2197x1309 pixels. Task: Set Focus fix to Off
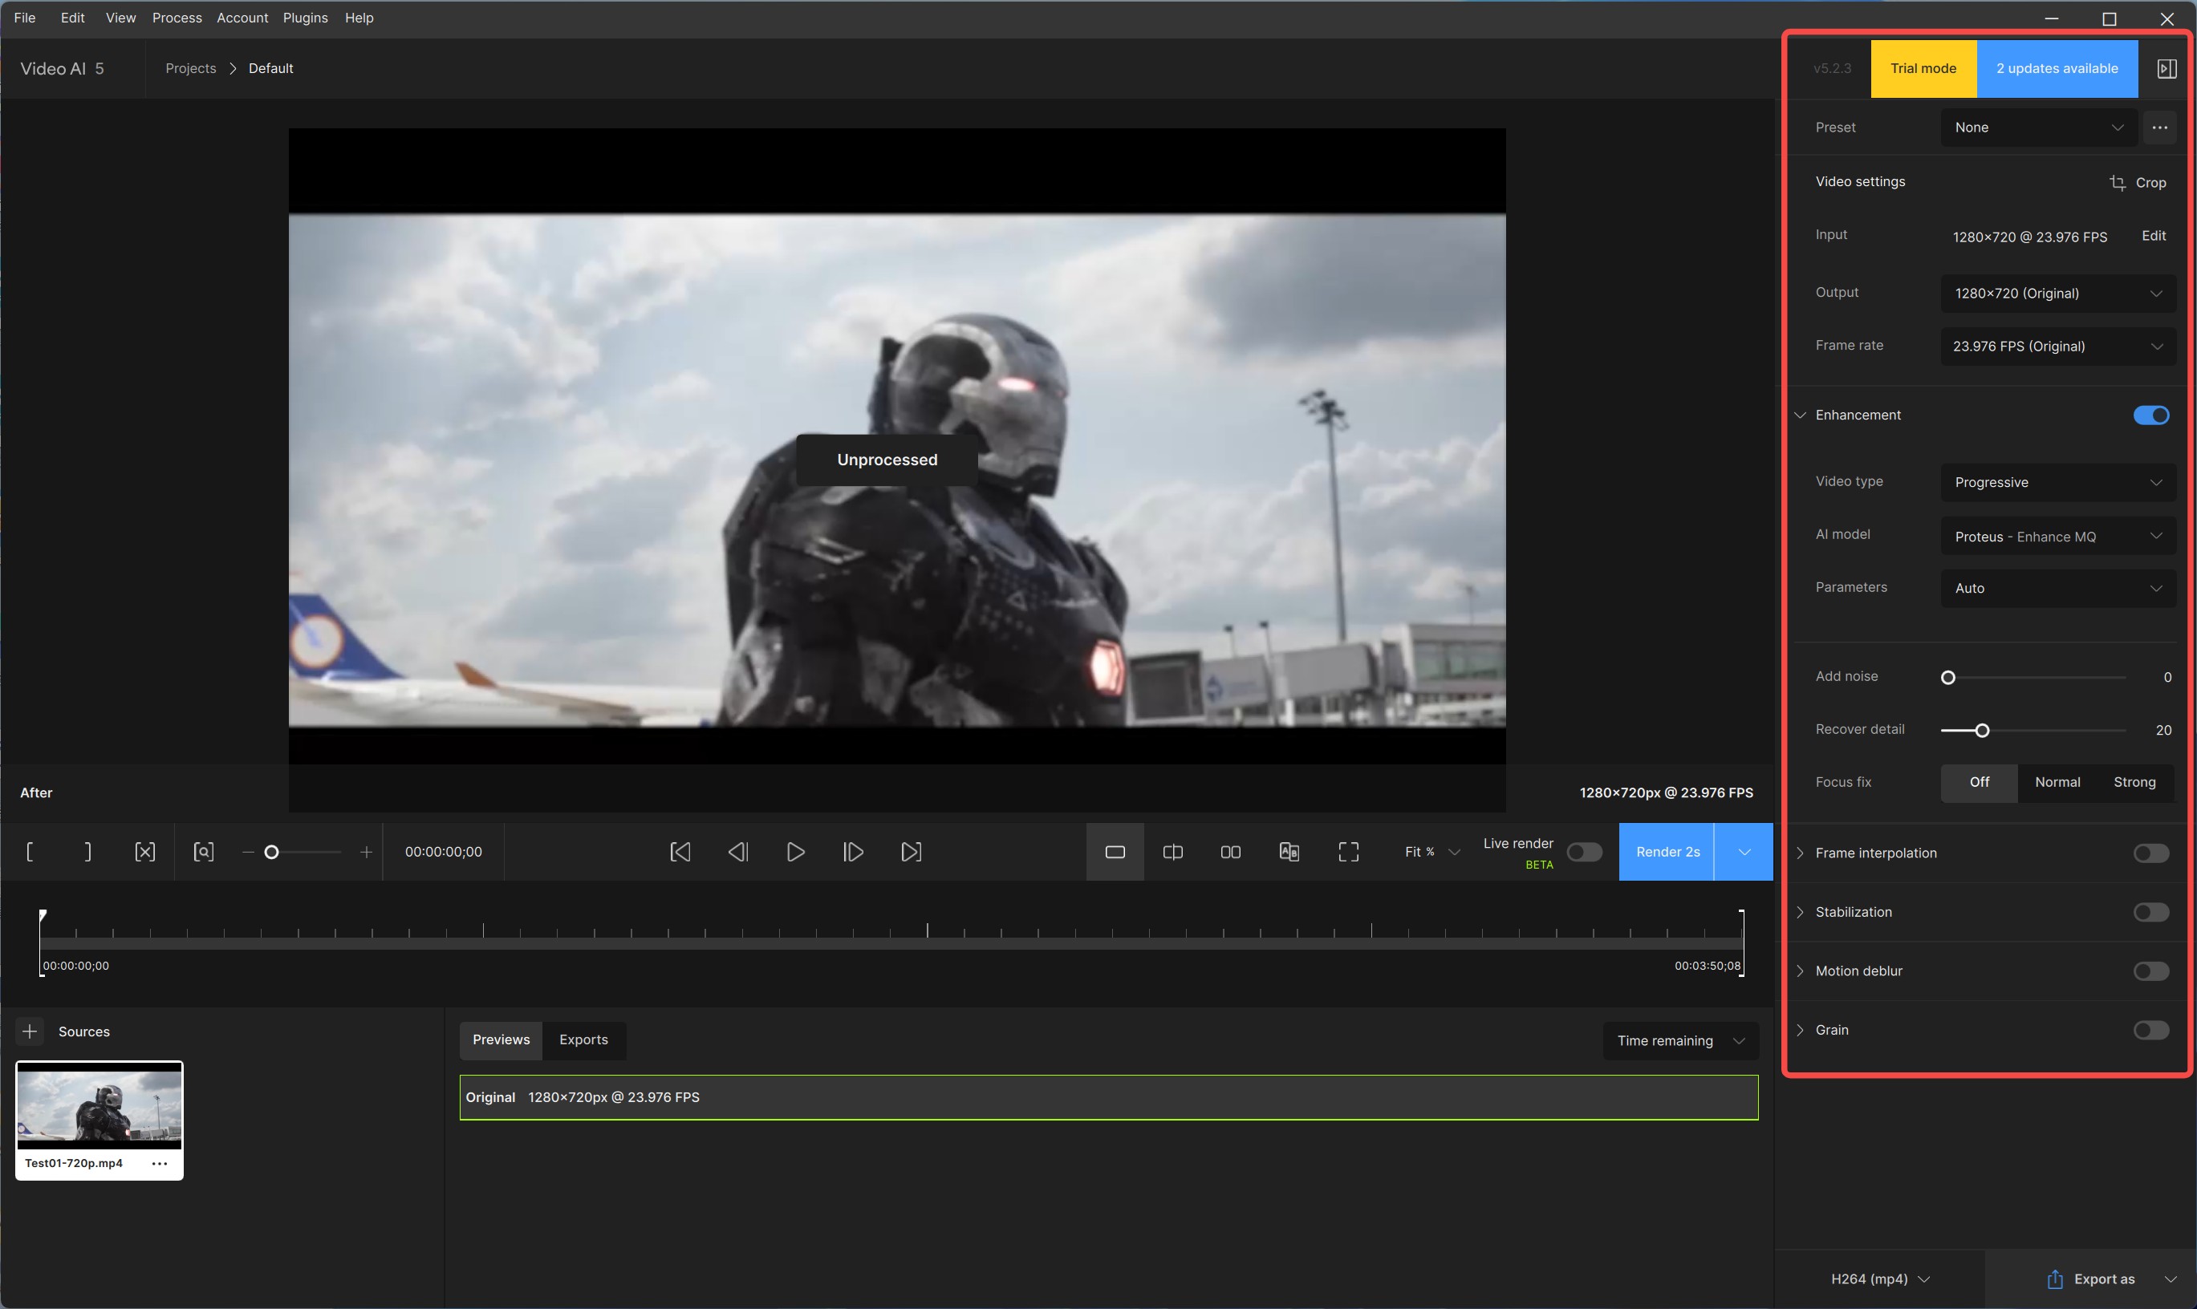(x=1979, y=782)
